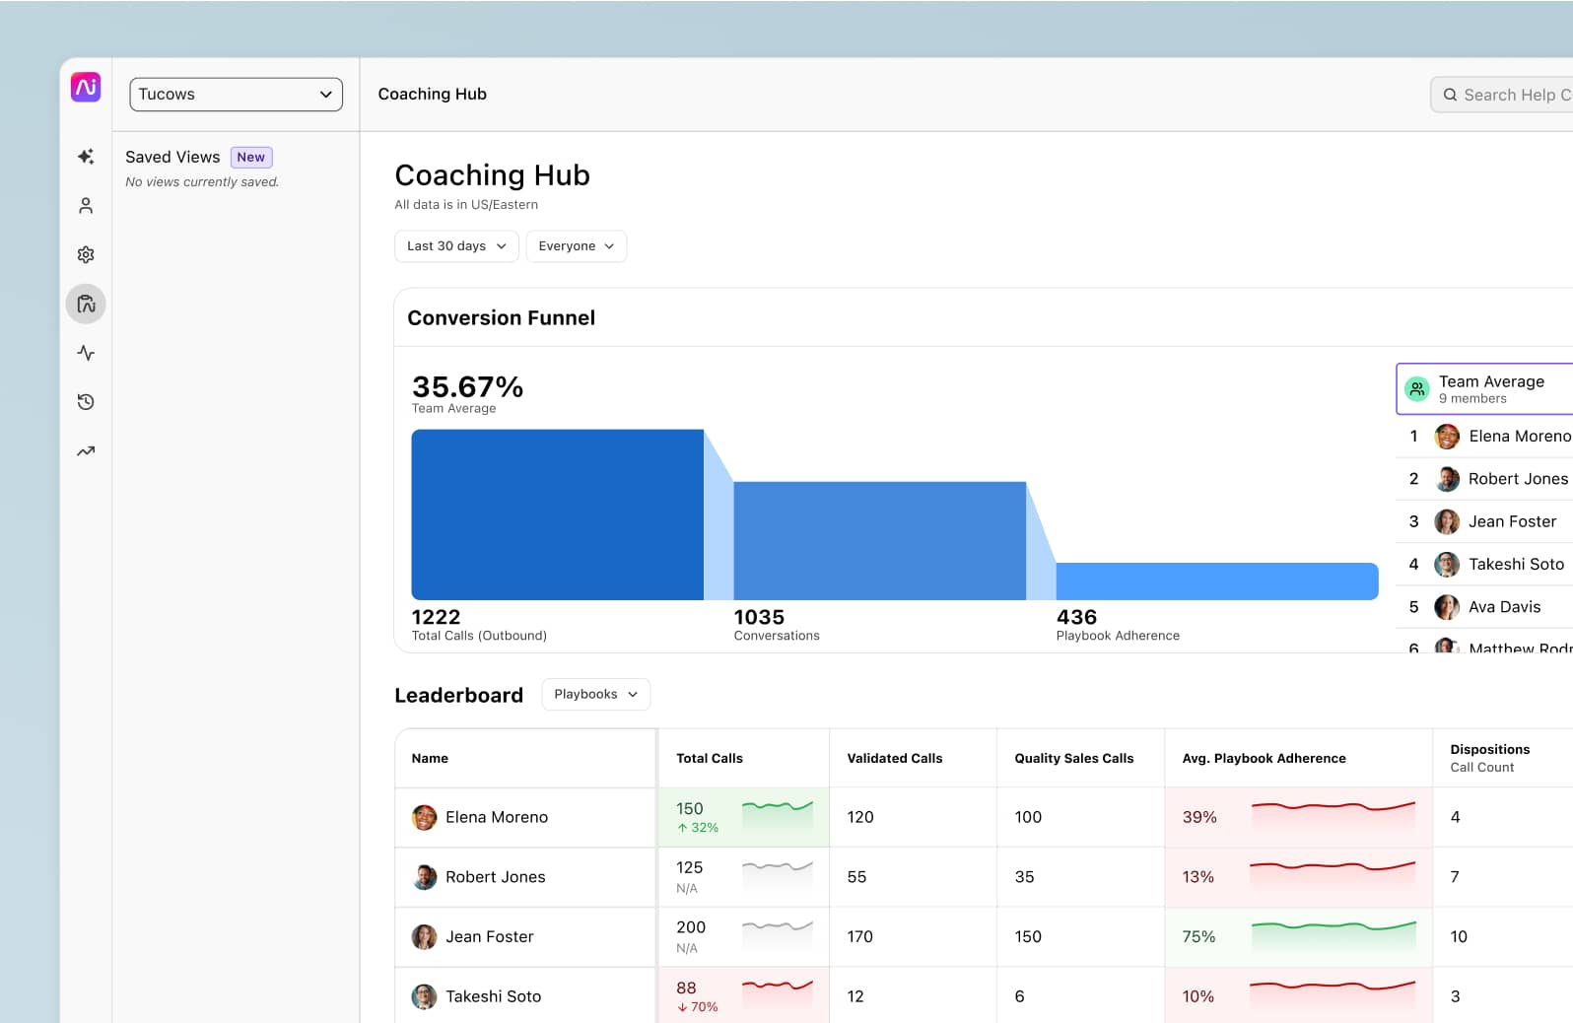
Task: Open the Everyone filter dropdown
Action: point(576,246)
